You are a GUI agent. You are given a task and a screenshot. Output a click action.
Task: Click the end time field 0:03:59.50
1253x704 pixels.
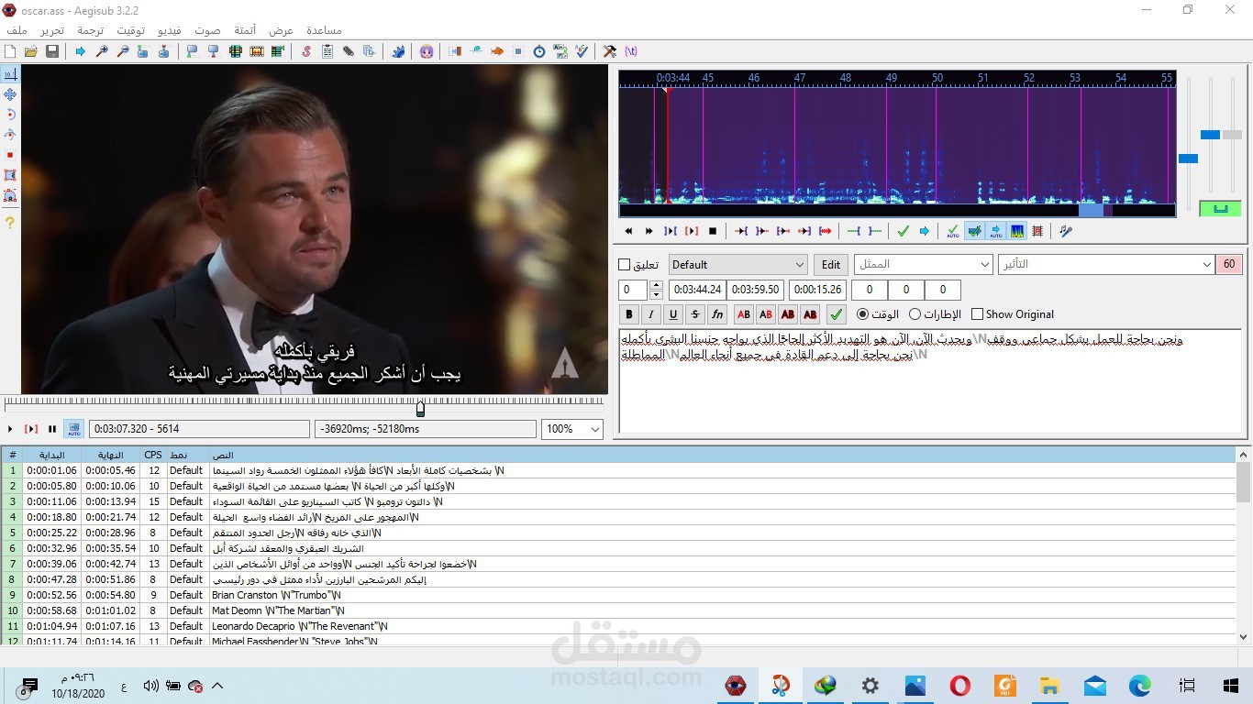pos(755,290)
